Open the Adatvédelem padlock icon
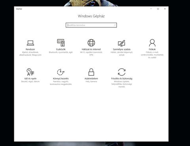190x146 pixels. (91, 72)
